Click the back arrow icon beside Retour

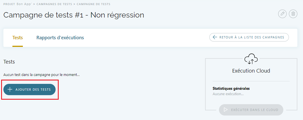215,37
